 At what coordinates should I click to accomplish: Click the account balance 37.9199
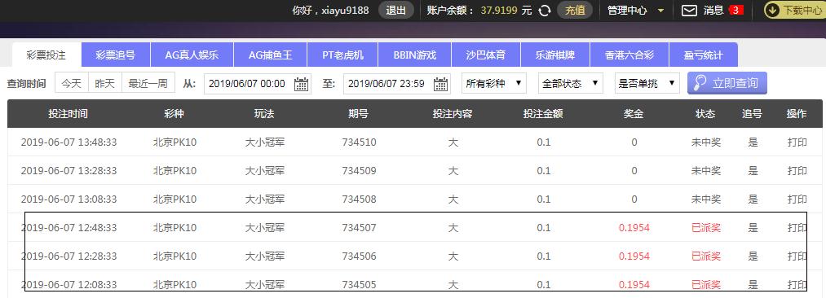[x=499, y=11]
